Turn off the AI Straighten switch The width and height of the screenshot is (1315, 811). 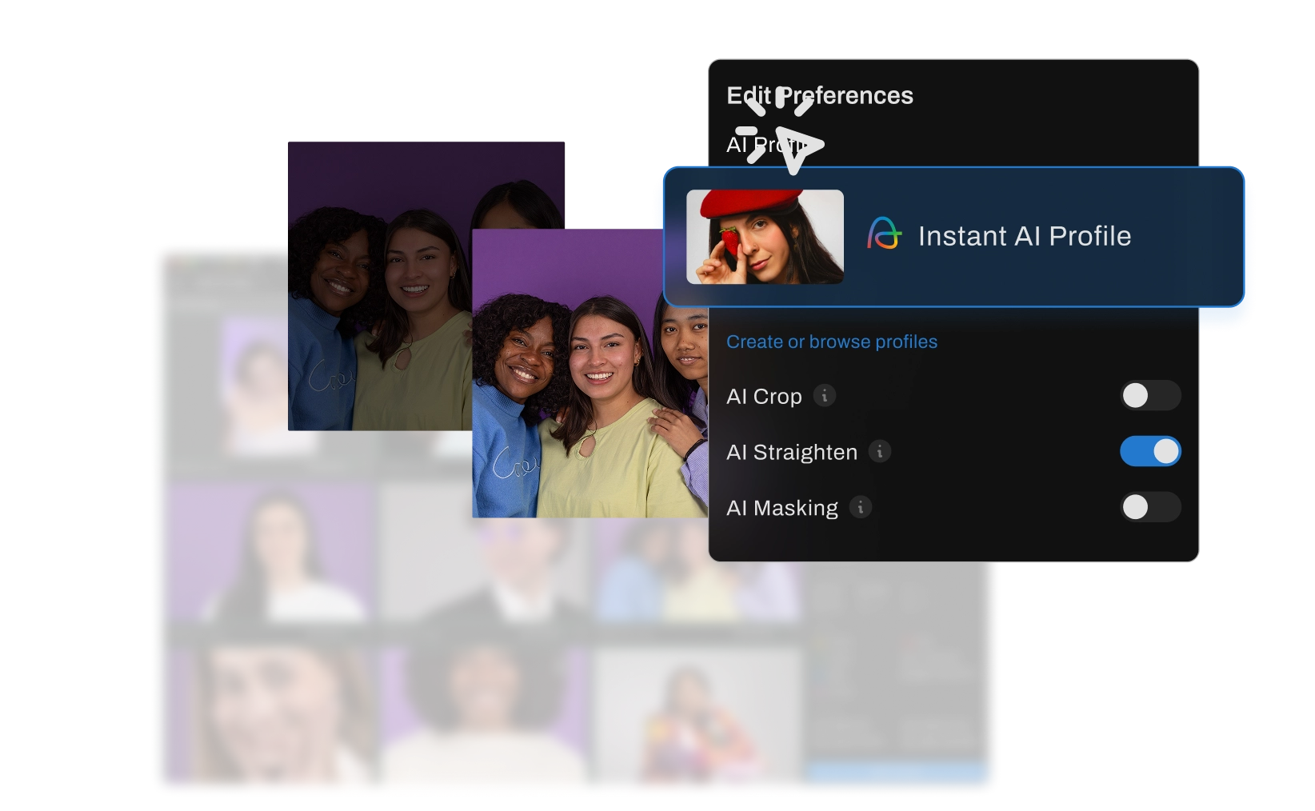(x=1151, y=451)
